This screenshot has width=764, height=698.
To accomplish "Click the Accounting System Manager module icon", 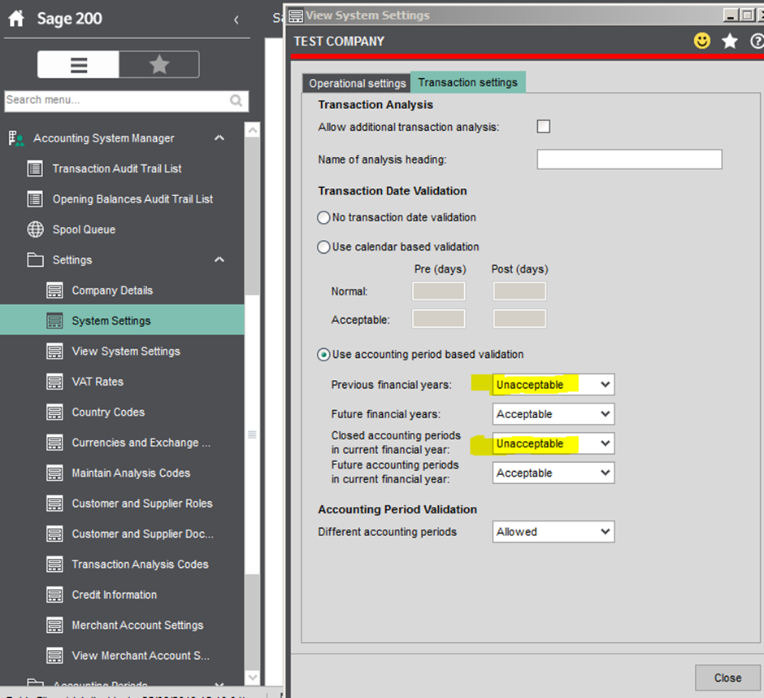I will coord(16,138).
